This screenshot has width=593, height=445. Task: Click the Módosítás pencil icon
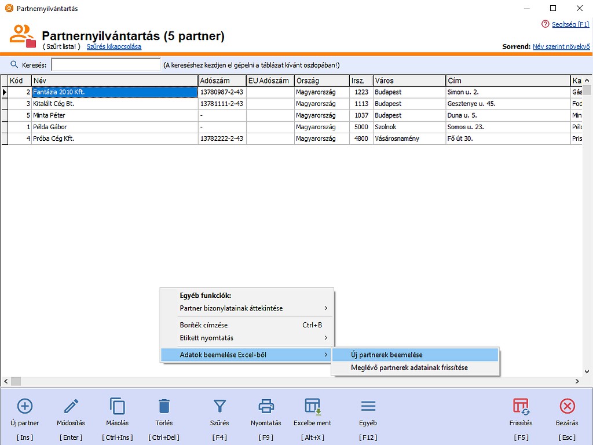coord(71,406)
